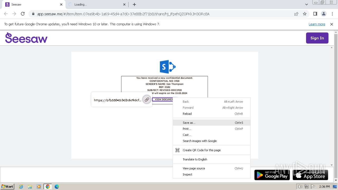Click the Action Center flag icon

[x=312, y=187]
